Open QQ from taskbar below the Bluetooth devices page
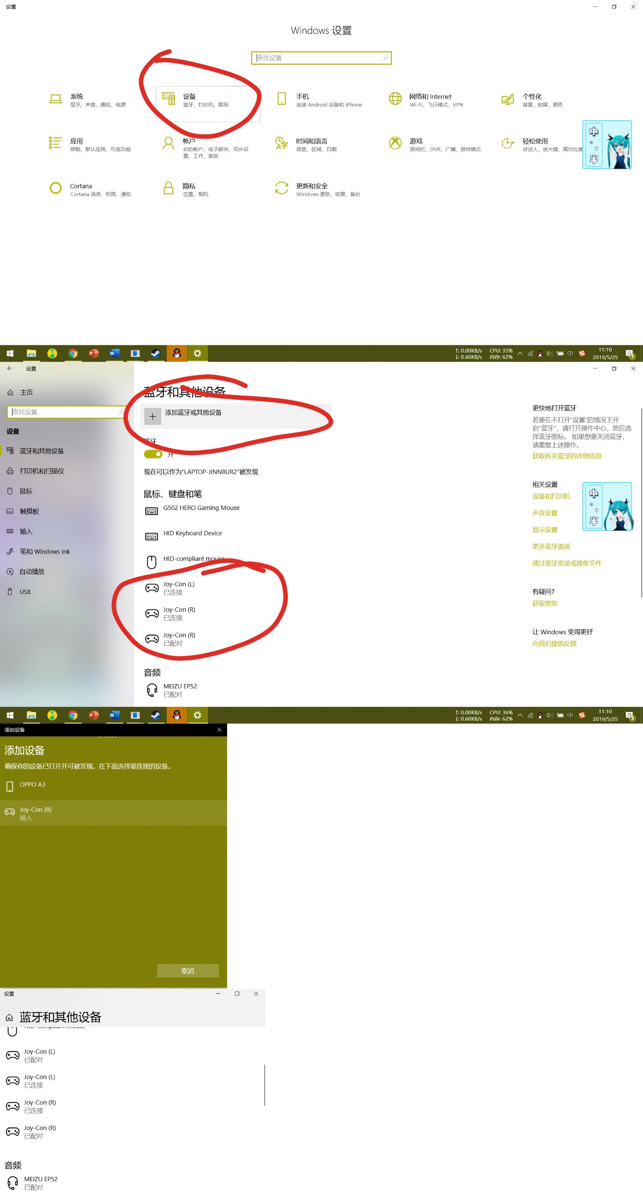This screenshot has width=643, height=1197. pos(177,715)
